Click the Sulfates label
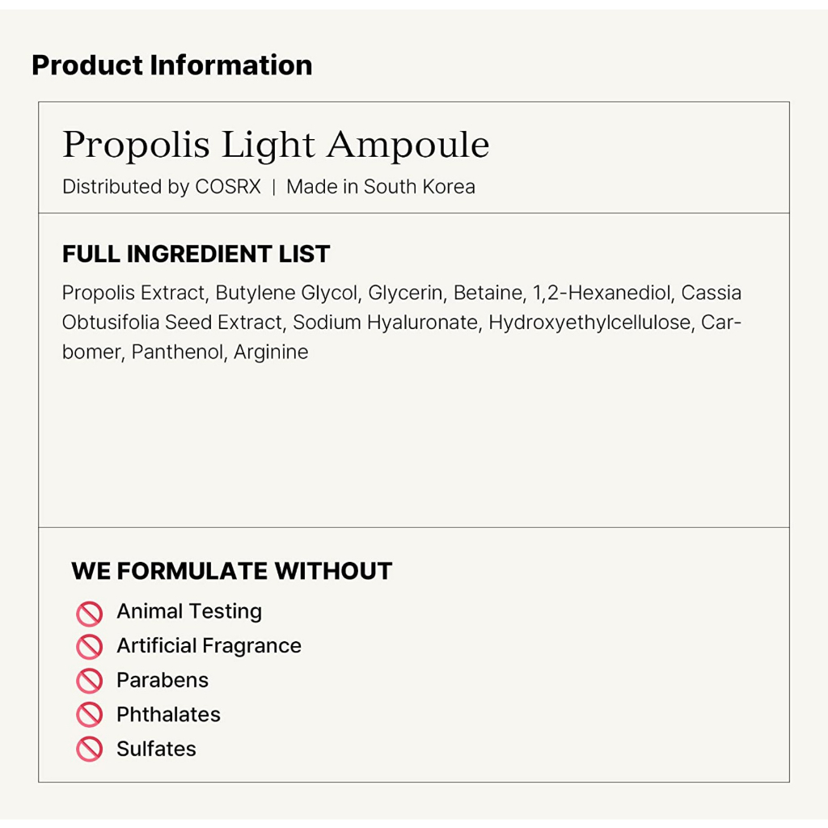Screen dimensions: 828x828 [x=156, y=749]
